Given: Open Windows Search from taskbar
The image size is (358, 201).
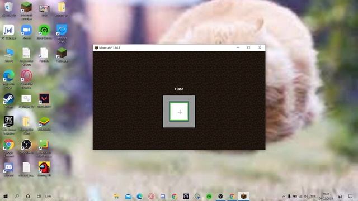Looking at the screenshot, I should (x=17, y=196).
